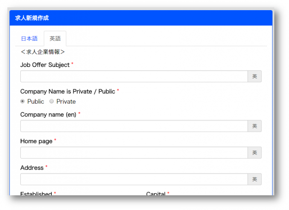The image size is (289, 210).
Task: Select the Public radio button
Action: (x=23, y=101)
